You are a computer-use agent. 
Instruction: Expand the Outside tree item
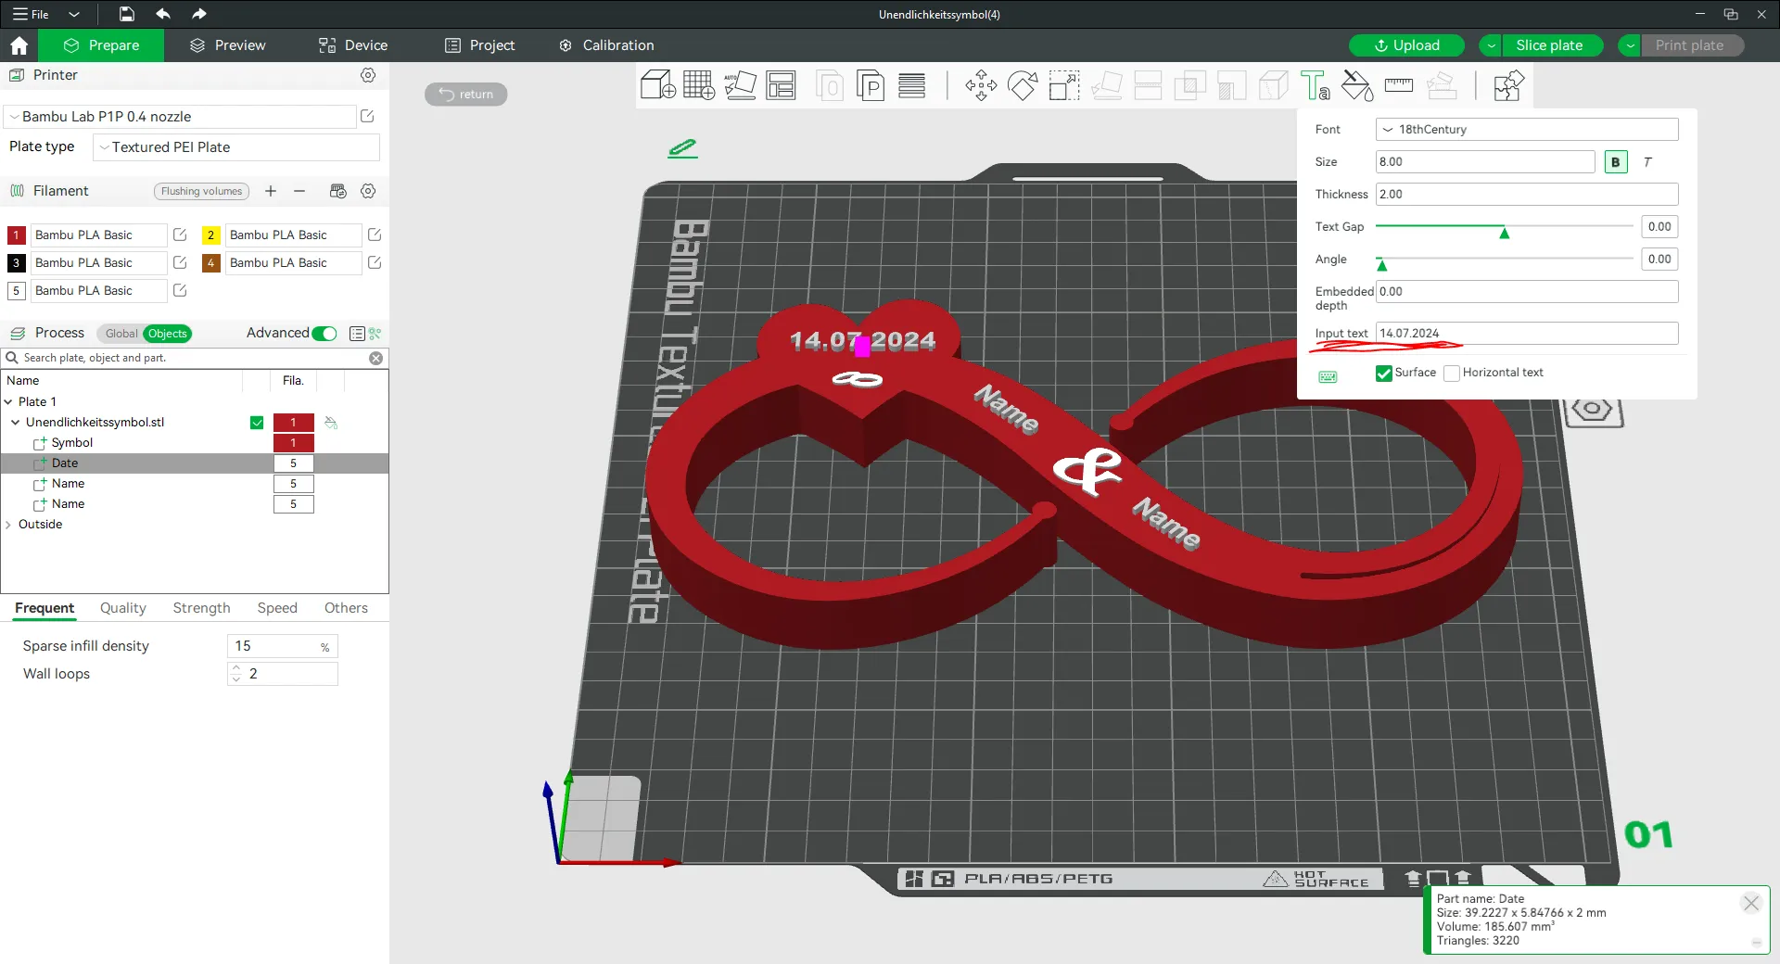click(x=9, y=525)
